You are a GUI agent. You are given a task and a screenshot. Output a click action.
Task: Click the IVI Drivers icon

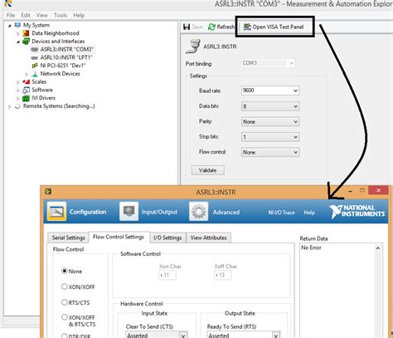coord(26,98)
